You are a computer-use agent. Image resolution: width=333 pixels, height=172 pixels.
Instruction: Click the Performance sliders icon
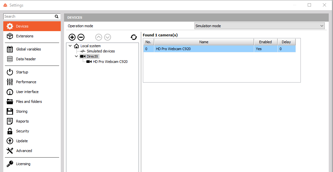pos(10,82)
